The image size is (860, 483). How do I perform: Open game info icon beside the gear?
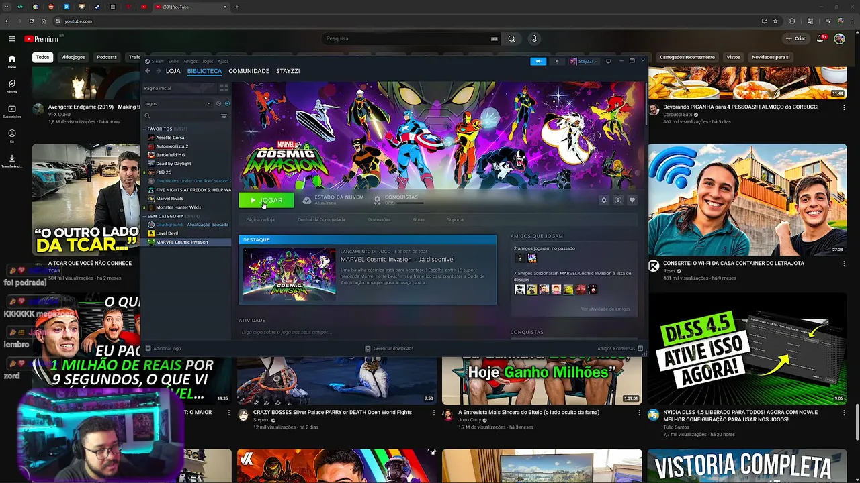click(617, 200)
